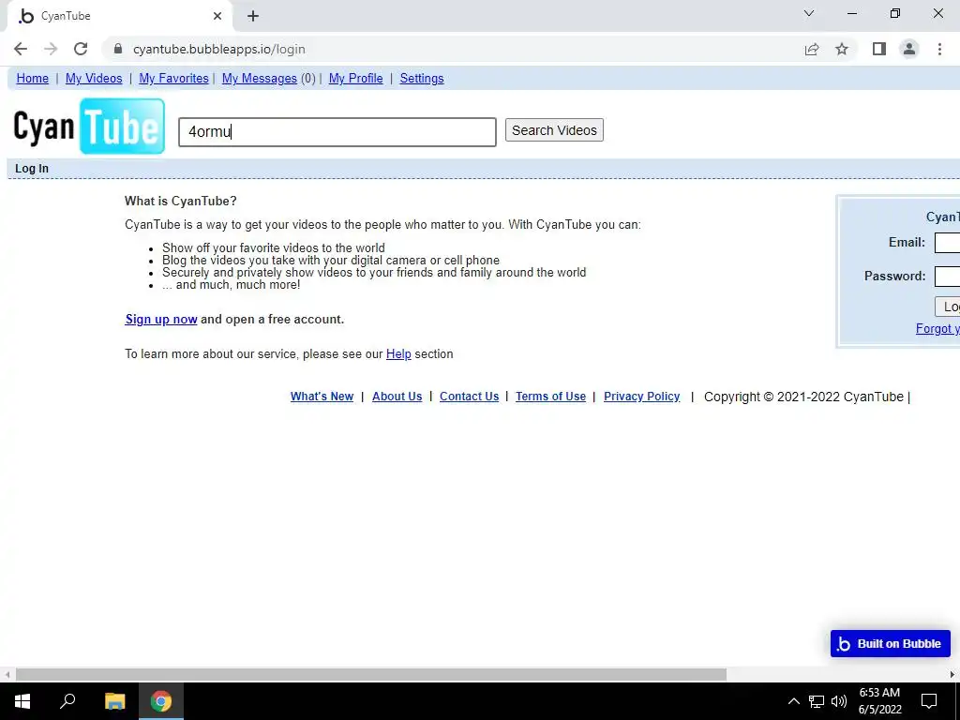Screen dimensions: 960x720
Task: Open Windows notification center
Action: point(929,701)
